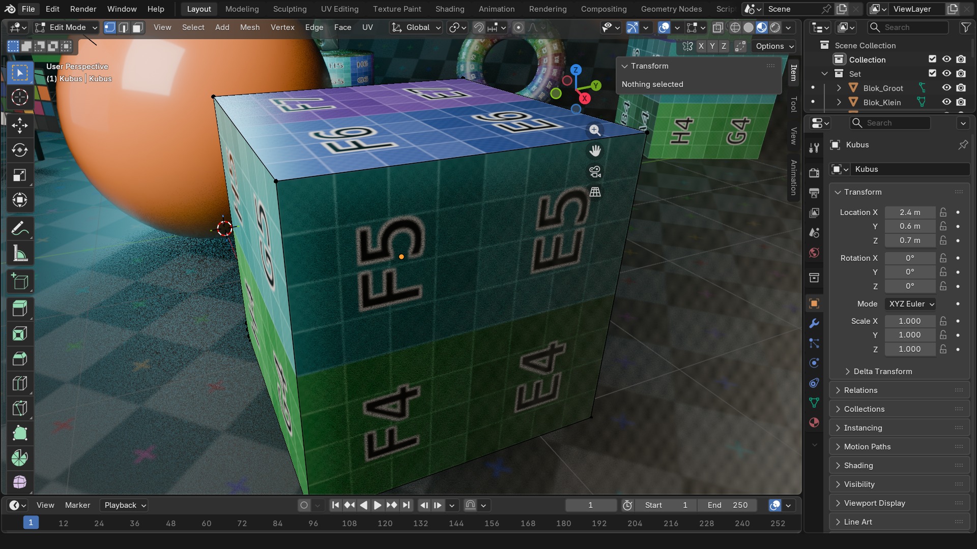Click the Marker menu in timeline
The image size is (977, 549).
pyautogui.click(x=77, y=505)
